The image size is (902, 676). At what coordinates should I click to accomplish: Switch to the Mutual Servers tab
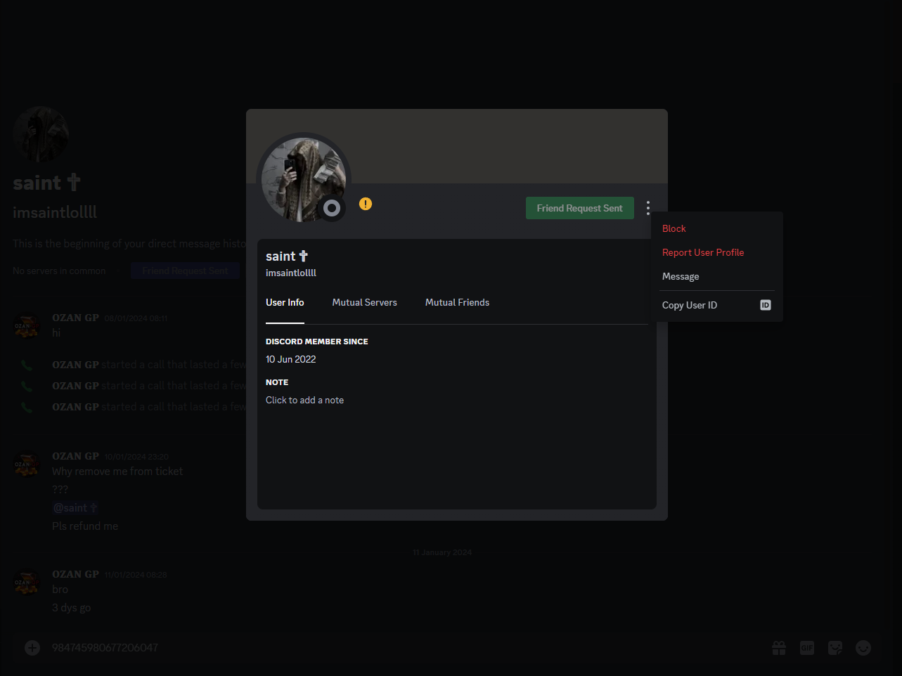(x=364, y=303)
